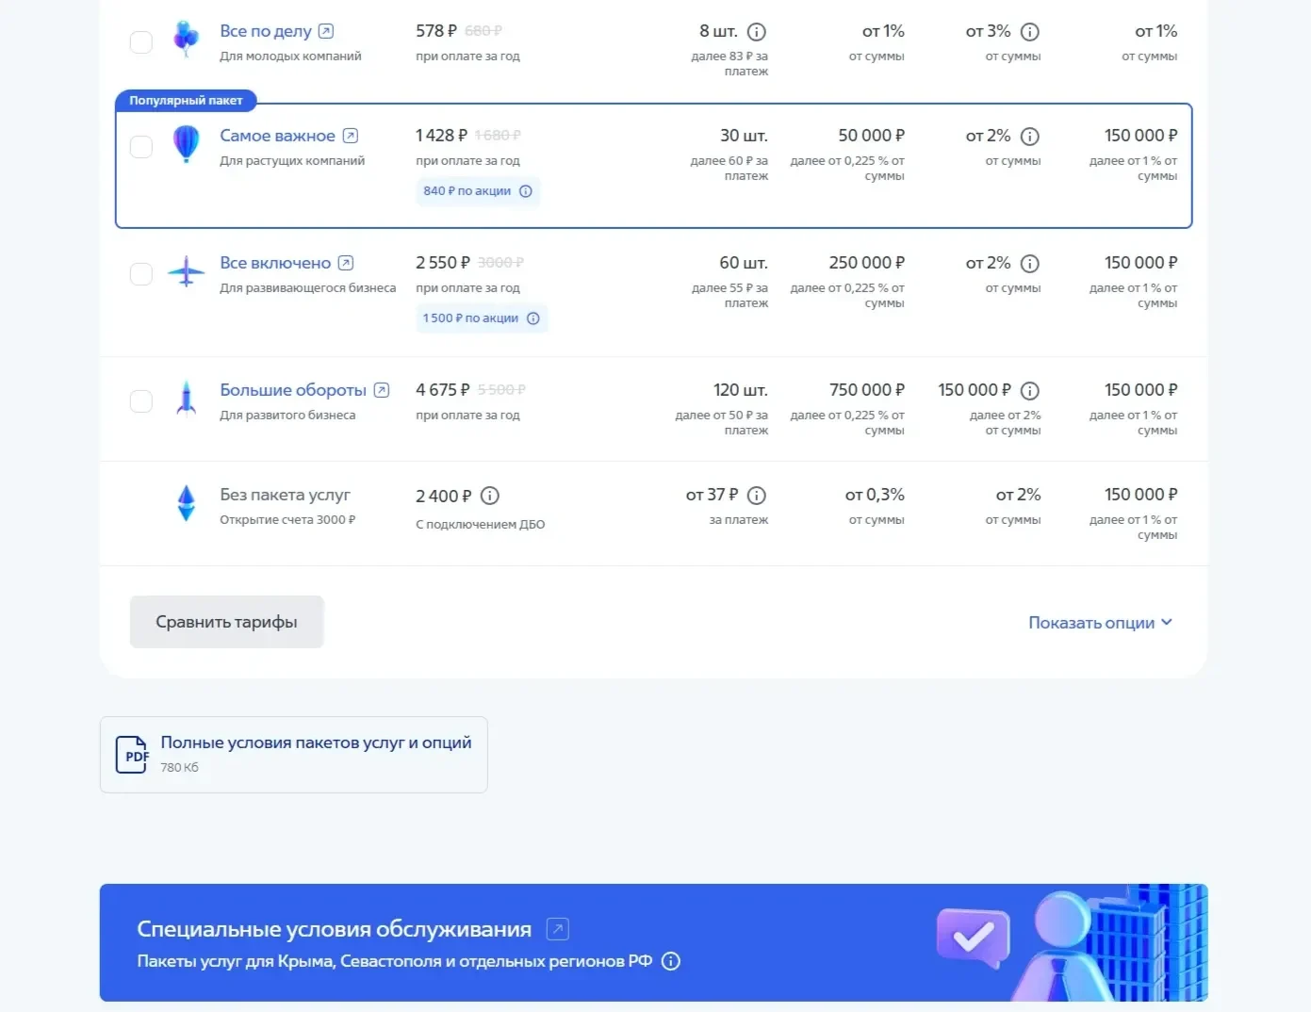The height and width of the screenshot is (1012, 1311).
Task: Show info icon in 1 500 ₽ по акции badge
Action: click(x=533, y=318)
